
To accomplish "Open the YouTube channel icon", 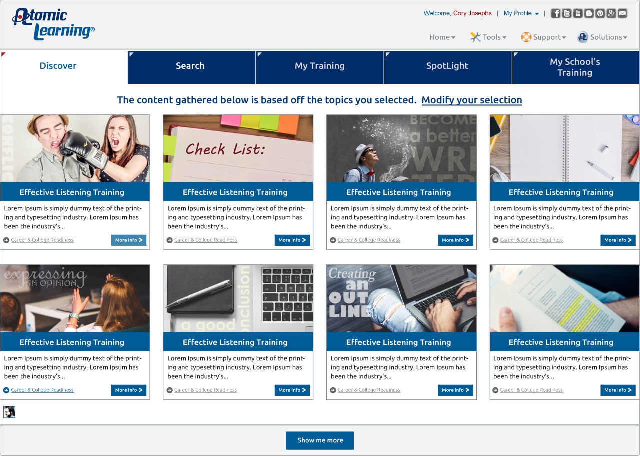I will coord(578,13).
